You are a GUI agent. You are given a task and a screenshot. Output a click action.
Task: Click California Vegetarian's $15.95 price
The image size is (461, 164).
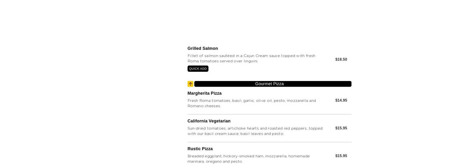(x=341, y=128)
